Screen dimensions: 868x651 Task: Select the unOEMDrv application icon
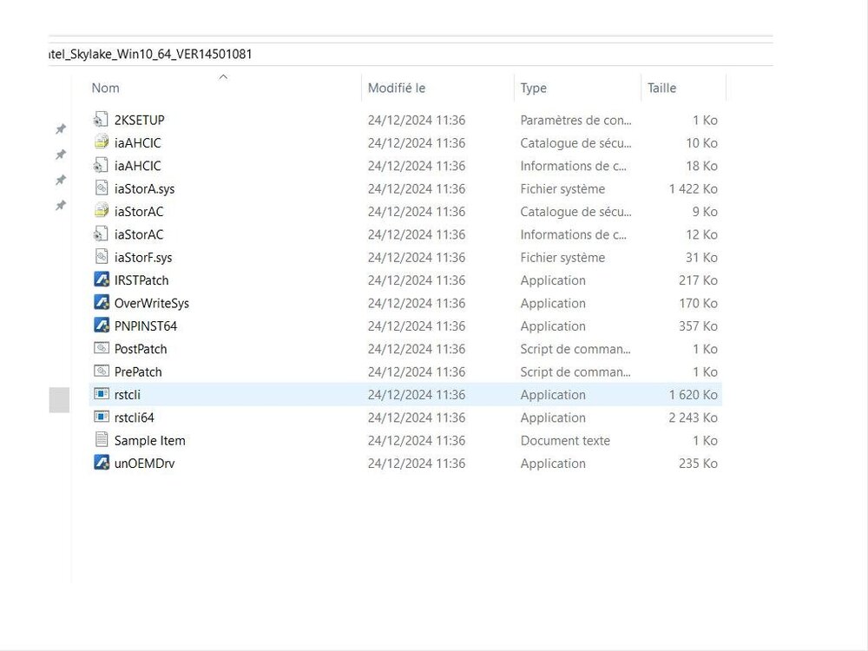click(101, 464)
